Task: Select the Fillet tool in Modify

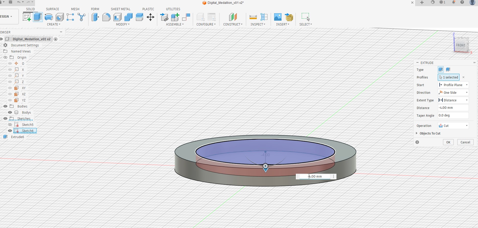Action: click(106, 17)
